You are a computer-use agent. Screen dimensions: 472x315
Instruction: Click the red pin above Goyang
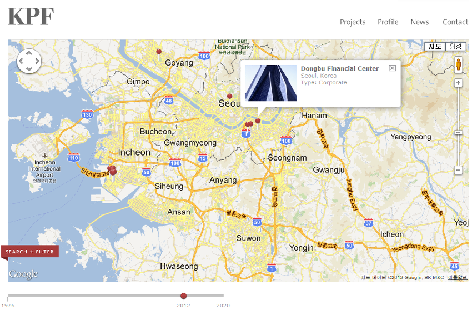(159, 52)
